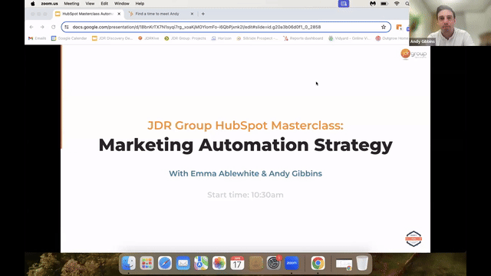The image size is (491, 276).
Task: Open the Photos app in the Dock
Action: (219, 263)
